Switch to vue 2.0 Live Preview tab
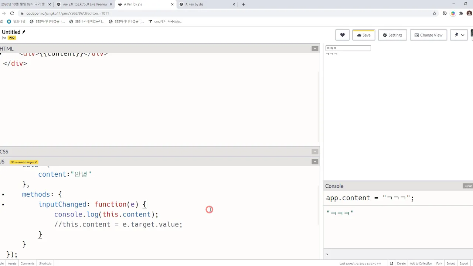 [85, 4]
